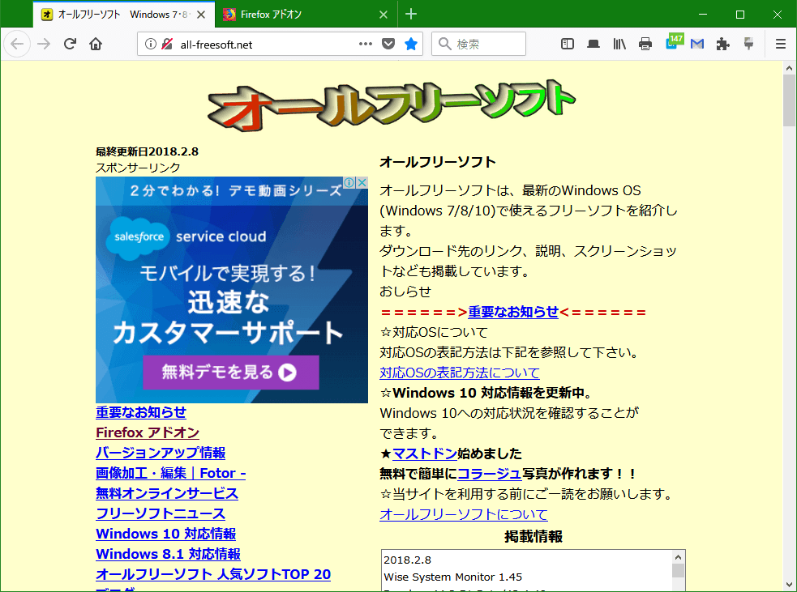
Task: Click up arrow of 掲載情報 list scrollbar
Action: (x=678, y=557)
